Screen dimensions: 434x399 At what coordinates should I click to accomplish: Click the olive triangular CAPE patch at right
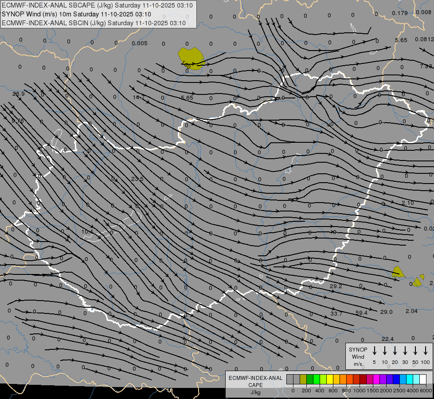click(x=397, y=272)
